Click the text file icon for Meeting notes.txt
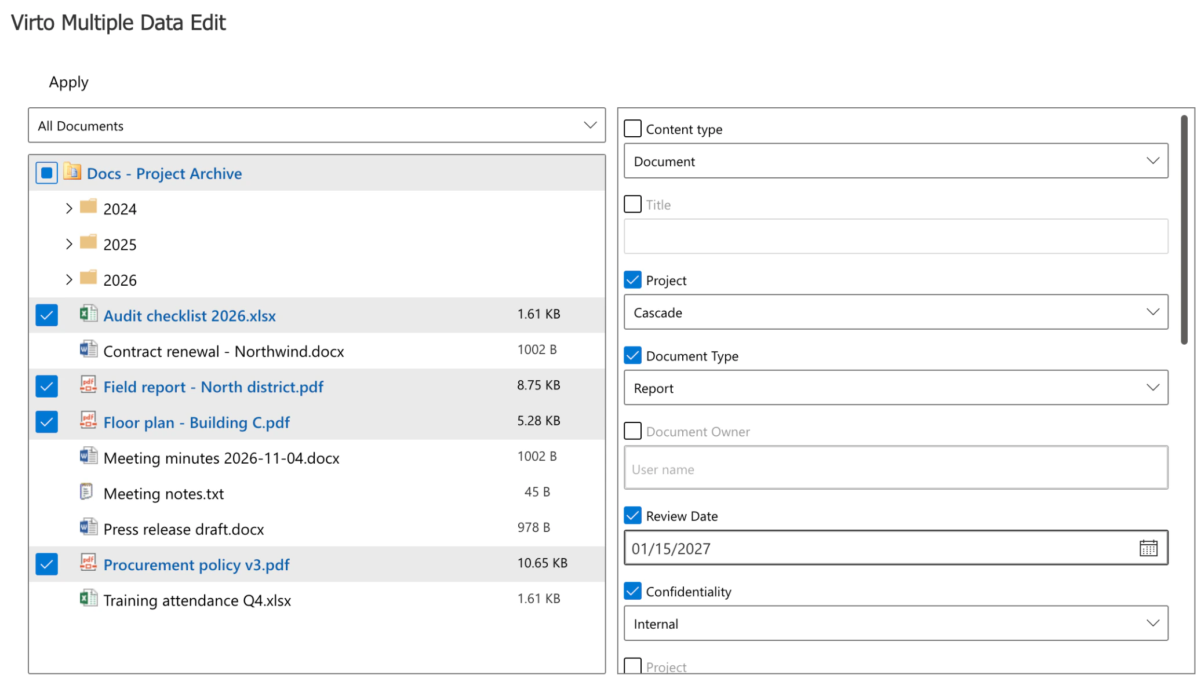Screen dimensions: 1201x678 86,492
